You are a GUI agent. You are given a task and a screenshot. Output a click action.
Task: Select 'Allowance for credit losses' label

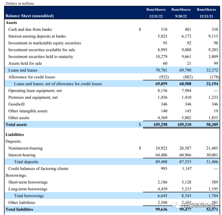click(x=32, y=77)
